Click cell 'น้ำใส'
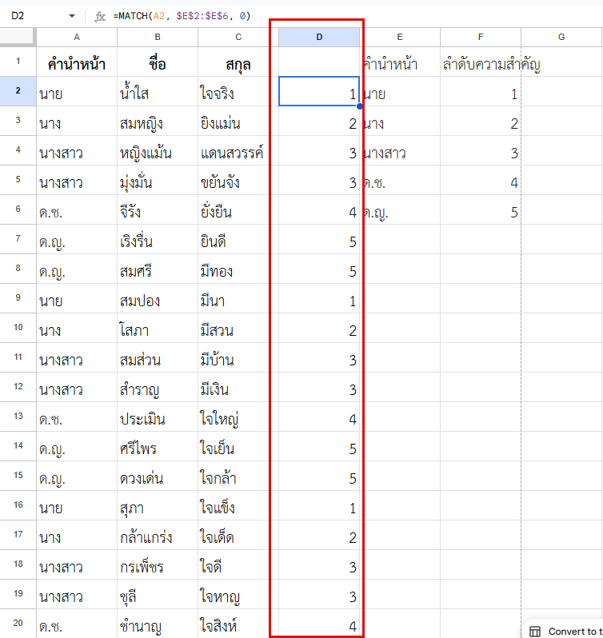The width and height of the screenshot is (603, 638). (158, 91)
